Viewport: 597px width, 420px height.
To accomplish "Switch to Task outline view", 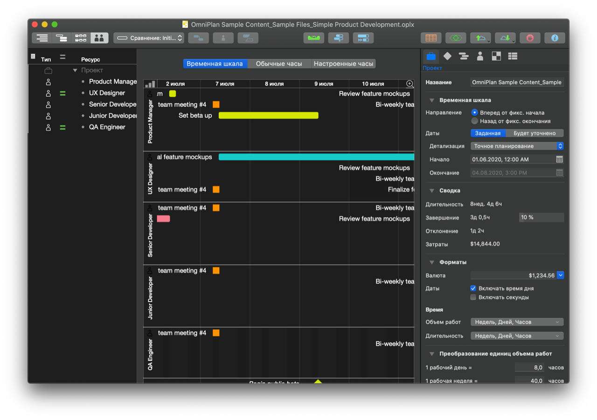I will 42,38.
